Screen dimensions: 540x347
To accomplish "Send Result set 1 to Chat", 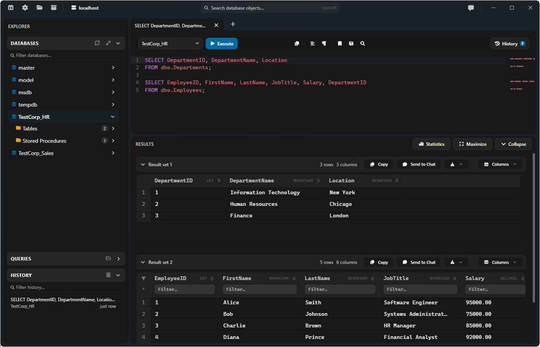I will tap(419, 164).
